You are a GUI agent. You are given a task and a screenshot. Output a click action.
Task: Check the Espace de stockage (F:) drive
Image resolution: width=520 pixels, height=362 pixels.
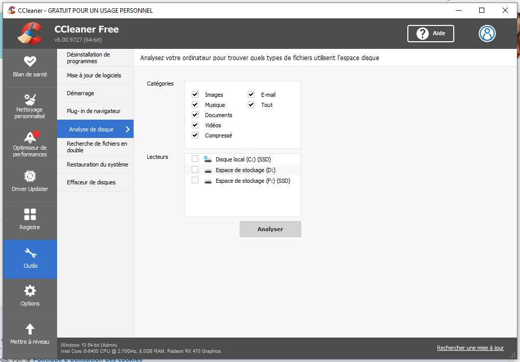(195, 180)
